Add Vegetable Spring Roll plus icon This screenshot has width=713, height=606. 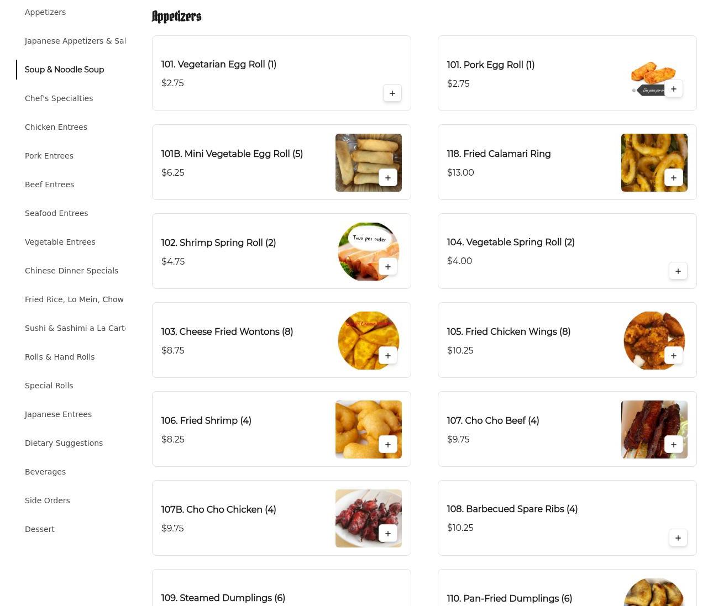coord(678,271)
